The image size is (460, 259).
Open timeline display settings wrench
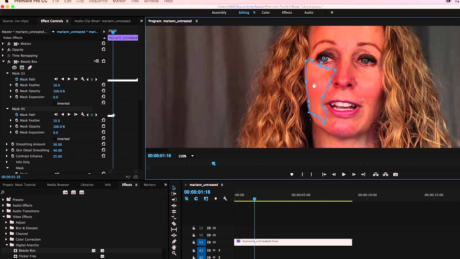[x=225, y=199]
